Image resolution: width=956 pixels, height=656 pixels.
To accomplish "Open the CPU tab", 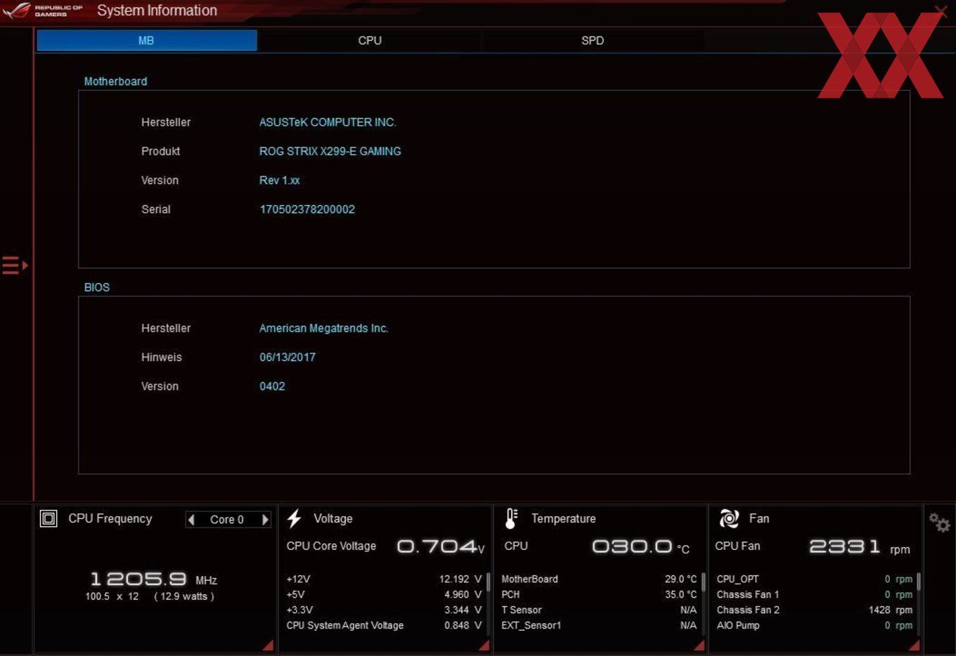I will pos(370,40).
